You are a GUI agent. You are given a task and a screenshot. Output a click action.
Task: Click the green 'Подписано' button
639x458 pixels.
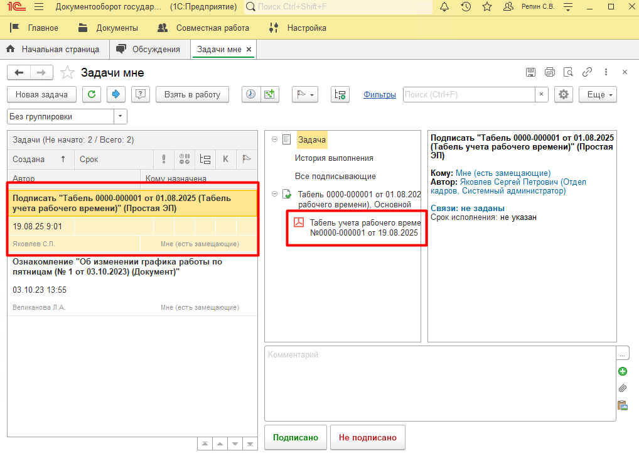[295, 437]
